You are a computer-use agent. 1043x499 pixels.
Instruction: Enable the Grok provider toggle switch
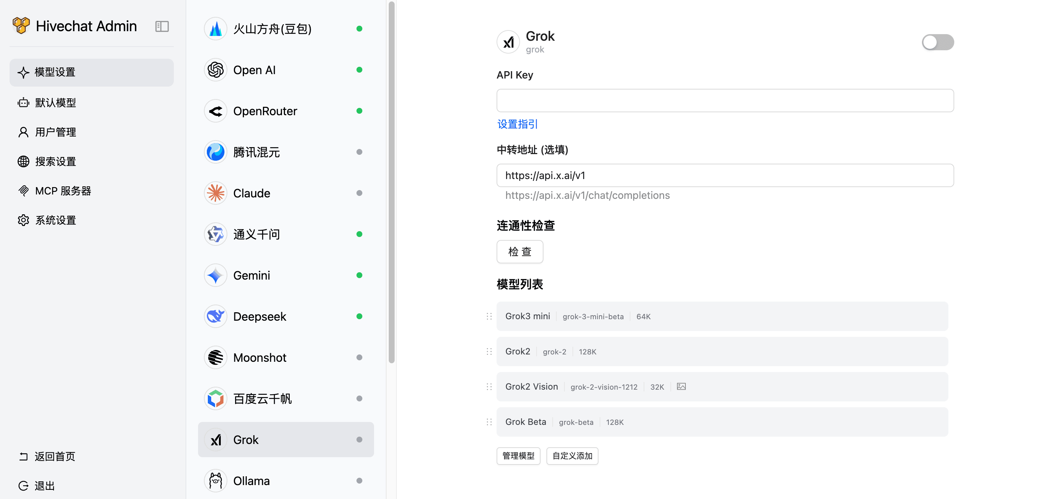point(938,42)
